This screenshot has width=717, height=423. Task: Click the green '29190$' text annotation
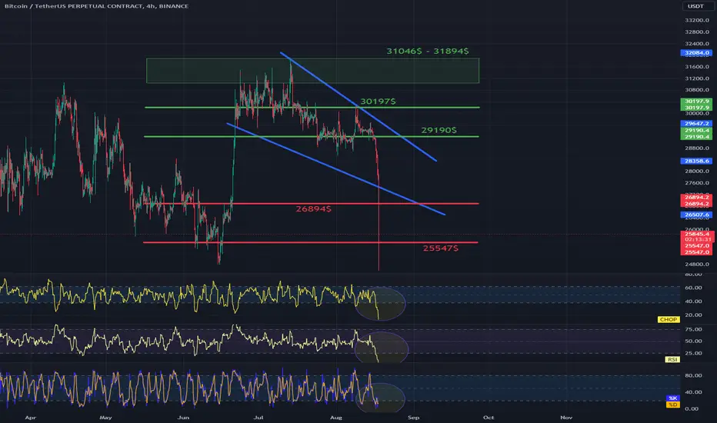coord(439,130)
